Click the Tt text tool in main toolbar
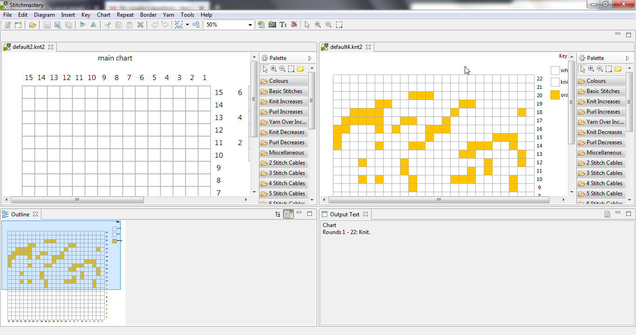The width and height of the screenshot is (636, 335). [x=283, y=25]
